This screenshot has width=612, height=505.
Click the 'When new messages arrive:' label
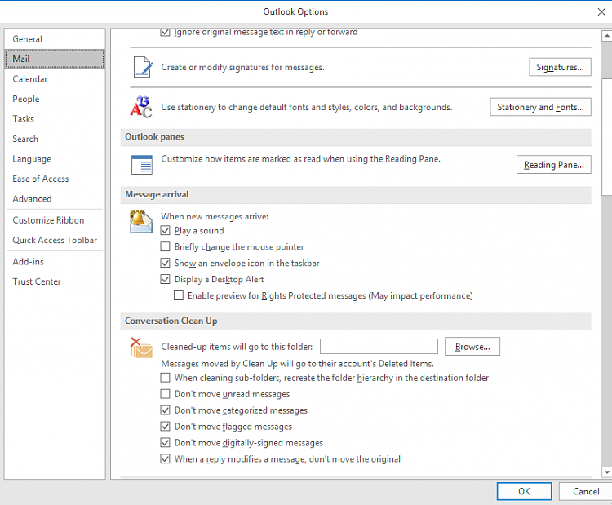[x=215, y=216]
